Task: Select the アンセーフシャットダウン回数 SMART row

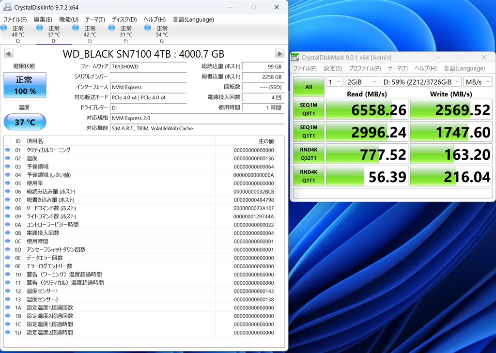Action: (x=140, y=249)
